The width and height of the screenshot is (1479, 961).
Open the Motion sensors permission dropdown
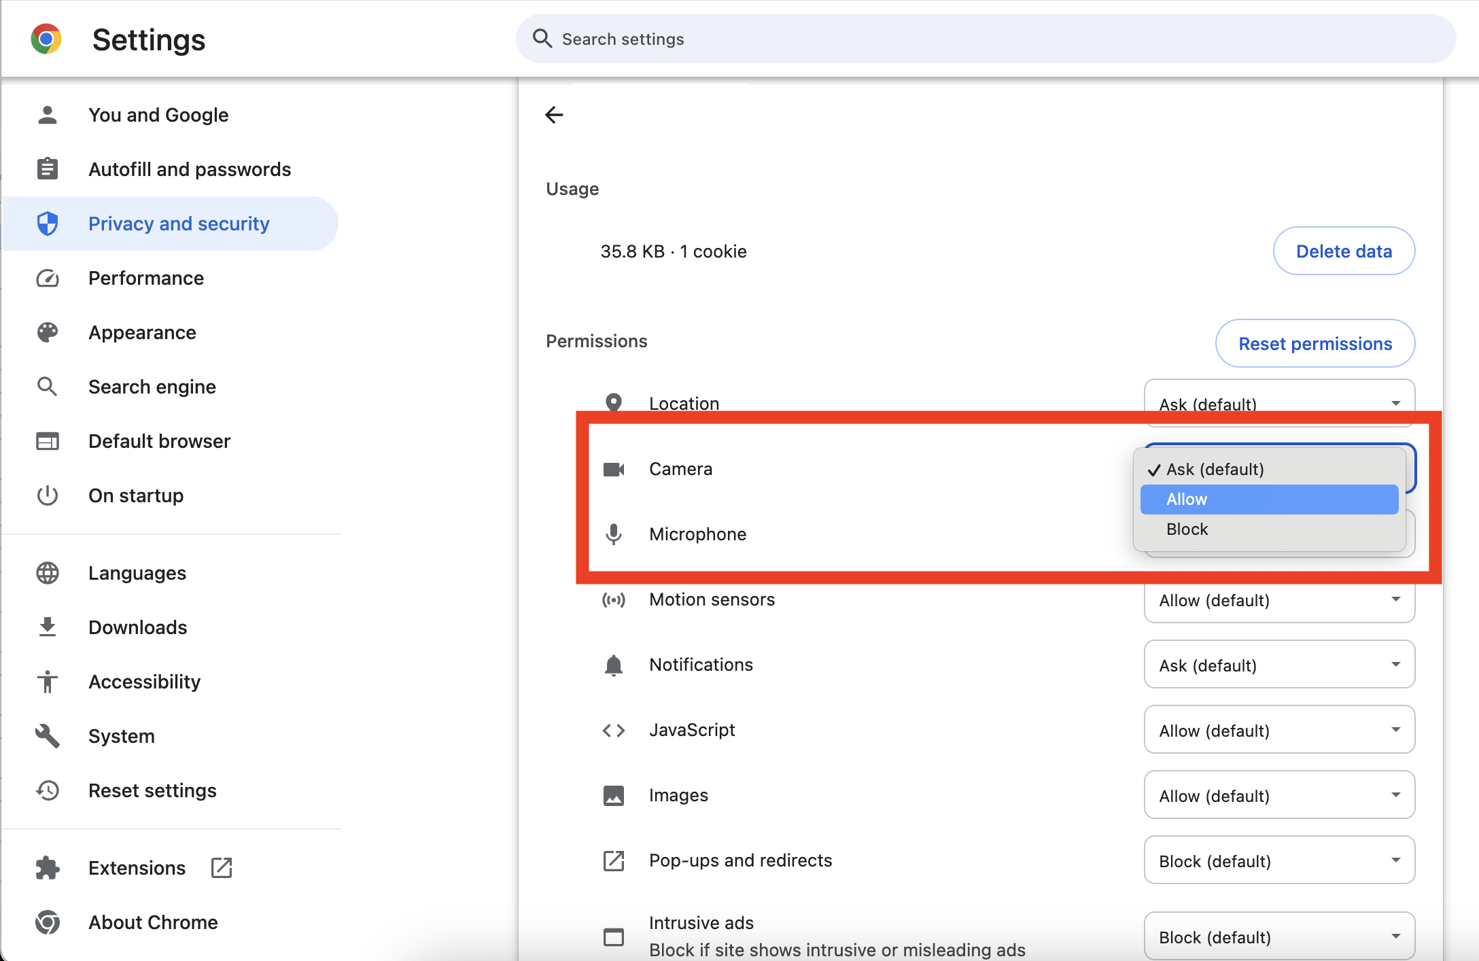(x=1279, y=600)
